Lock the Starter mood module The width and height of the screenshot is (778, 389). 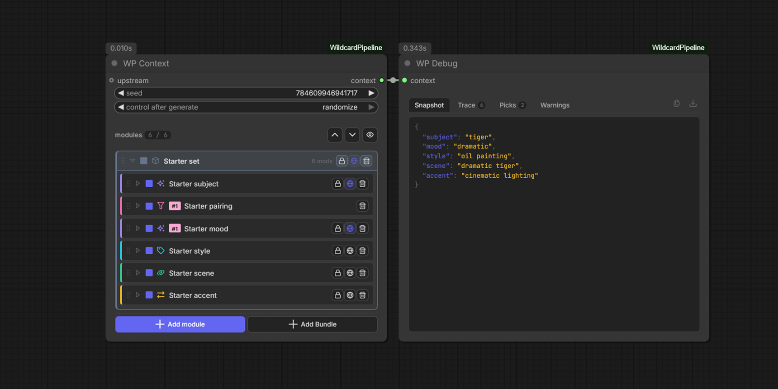pyautogui.click(x=337, y=228)
